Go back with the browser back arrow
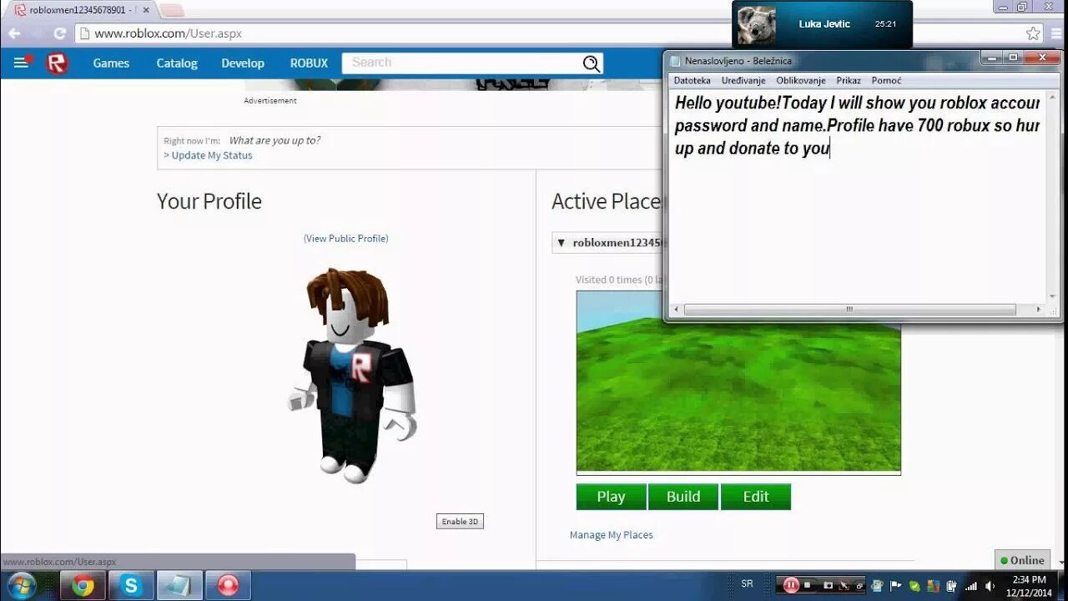Screen dimensions: 1068x601 14,33
